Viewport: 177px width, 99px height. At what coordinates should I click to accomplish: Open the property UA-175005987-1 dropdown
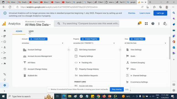pos(94,43)
